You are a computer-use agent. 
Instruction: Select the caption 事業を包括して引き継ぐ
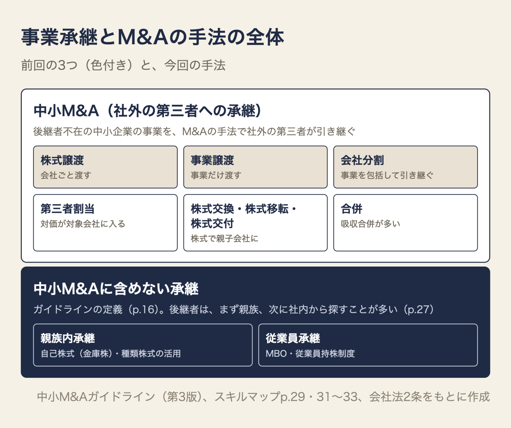(387, 175)
